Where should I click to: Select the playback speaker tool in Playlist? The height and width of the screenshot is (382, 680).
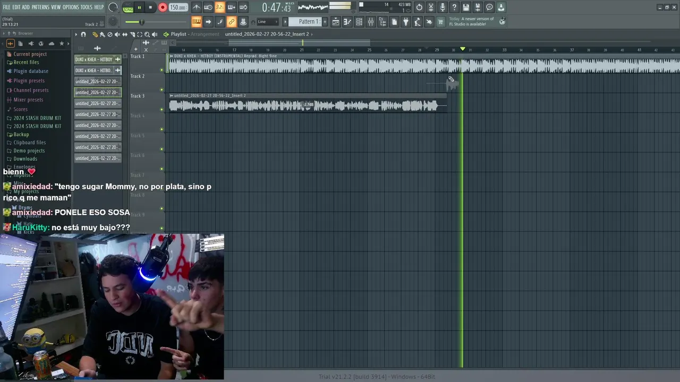pos(155,34)
